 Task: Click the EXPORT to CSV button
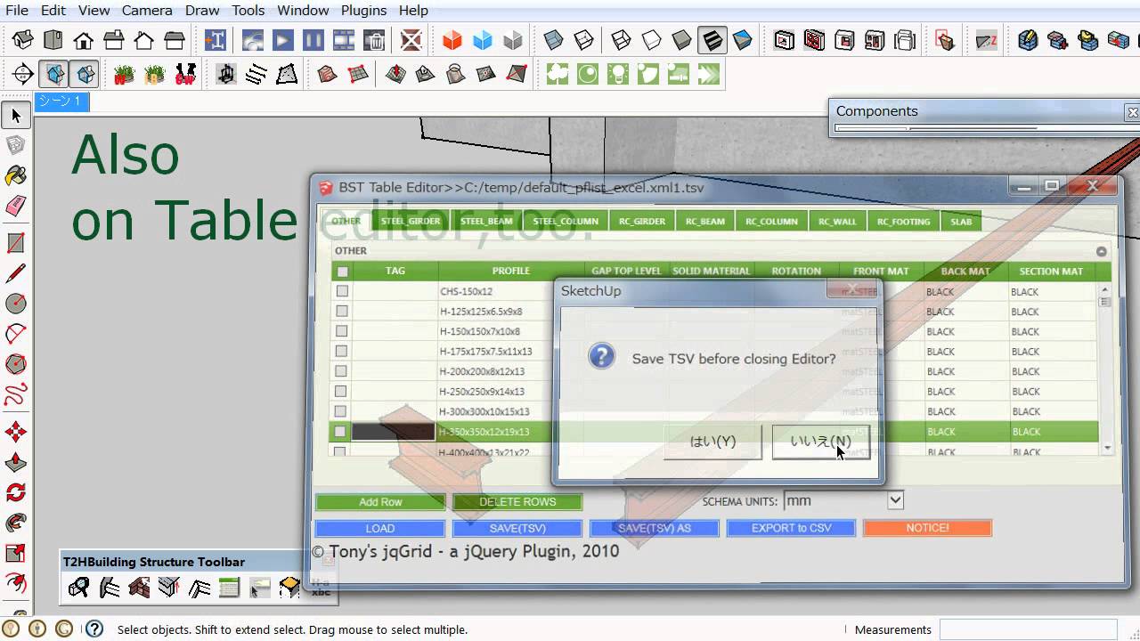[x=791, y=528]
